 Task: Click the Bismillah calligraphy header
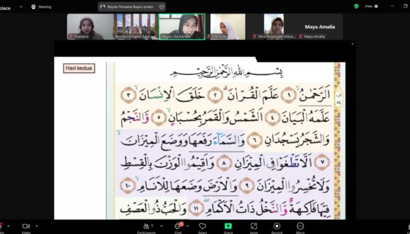227,72
